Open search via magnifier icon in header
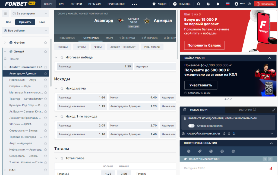 tap(198, 4)
